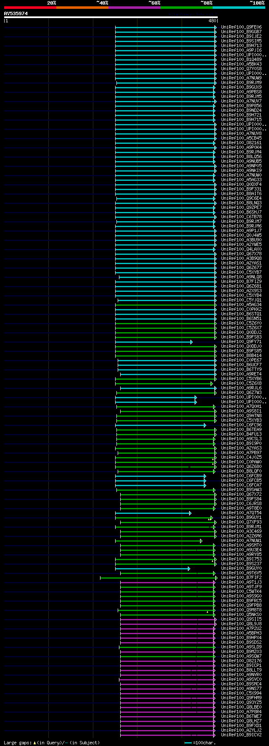
Task: Select the UniRef100_B6TTY9 label
Action: (x=241, y=370)
